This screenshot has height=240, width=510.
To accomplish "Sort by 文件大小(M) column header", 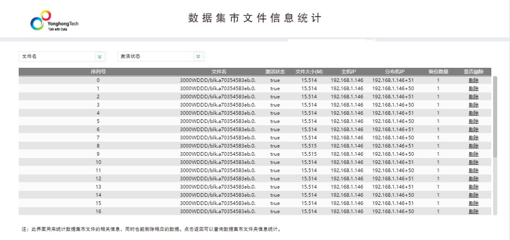I will [x=309, y=71].
